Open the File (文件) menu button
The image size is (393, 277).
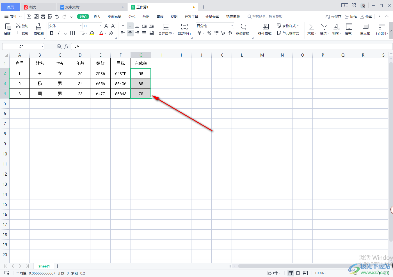(x=13, y=17)
